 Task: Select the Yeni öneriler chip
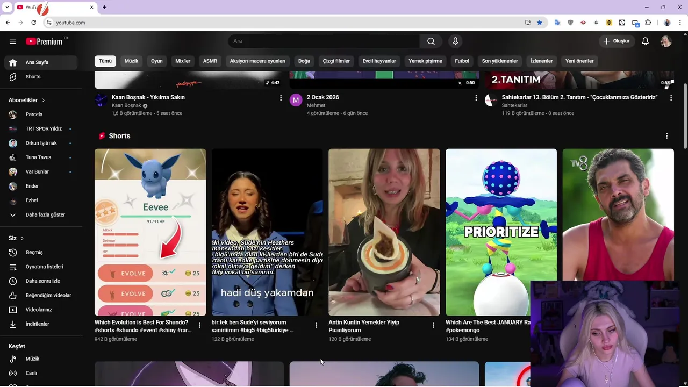(579, 61)
